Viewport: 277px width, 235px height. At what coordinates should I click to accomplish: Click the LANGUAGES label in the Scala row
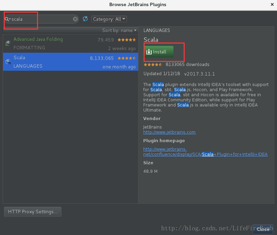(28, 66)
